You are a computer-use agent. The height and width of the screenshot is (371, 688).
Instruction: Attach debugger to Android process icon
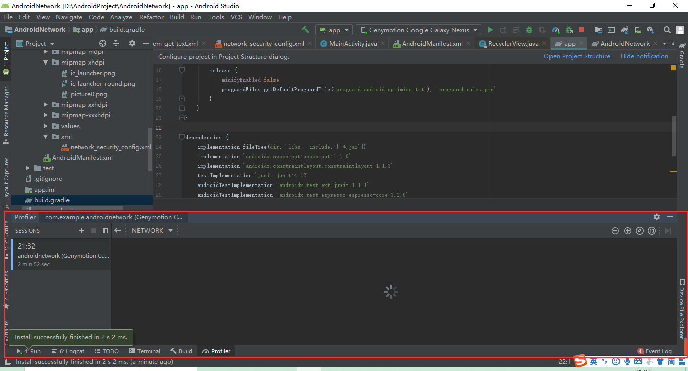pyautogui.click(x=569, y=30)
